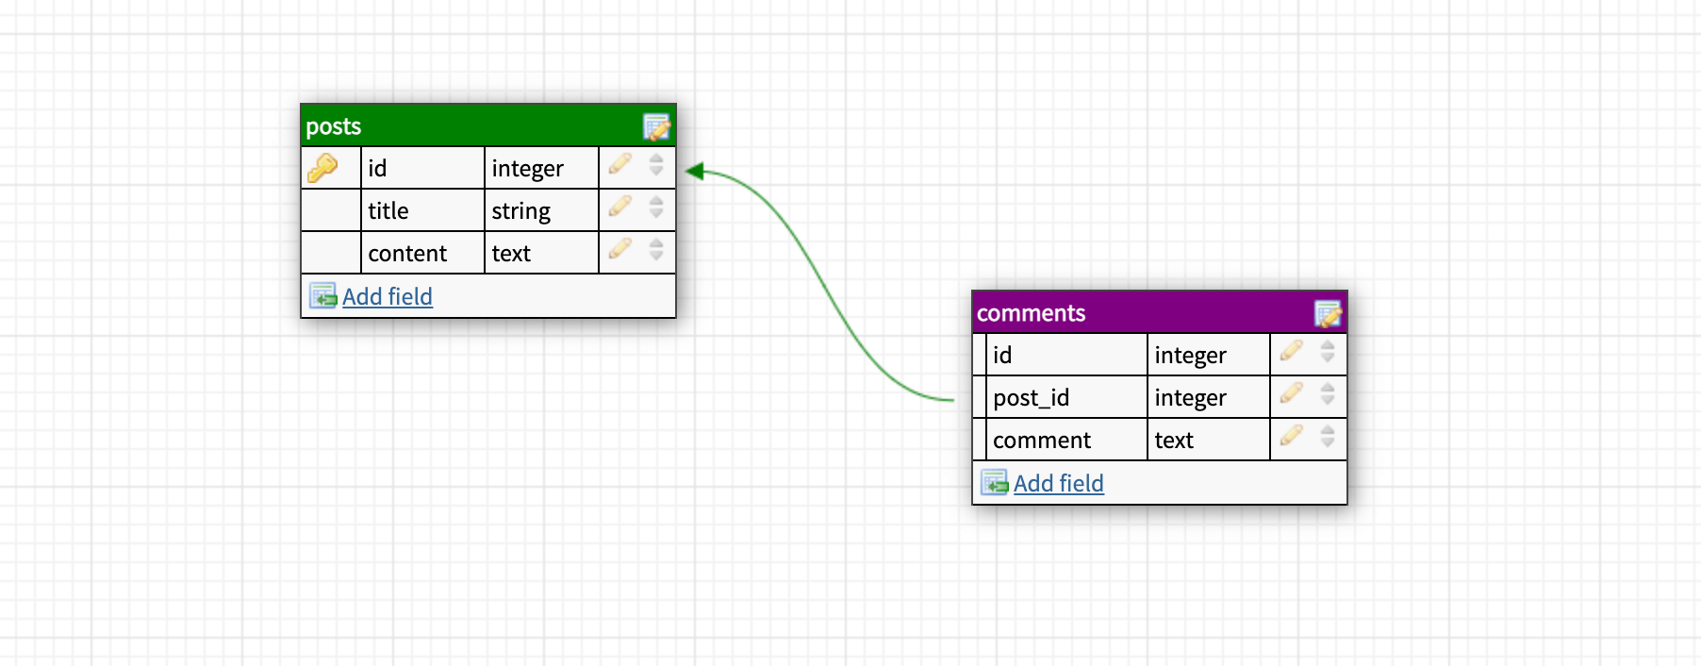
Task: Edit the comments id field pencil
Action: click(x=1291, y=352)
